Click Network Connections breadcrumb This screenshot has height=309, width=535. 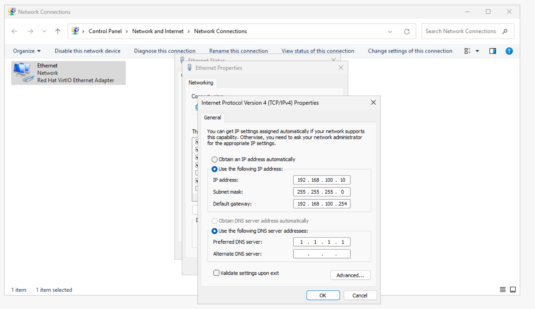pos(220,31)
